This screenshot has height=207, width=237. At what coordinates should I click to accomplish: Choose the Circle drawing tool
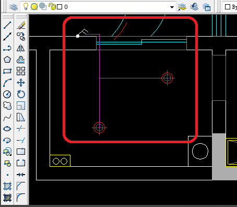pos(7,94)
